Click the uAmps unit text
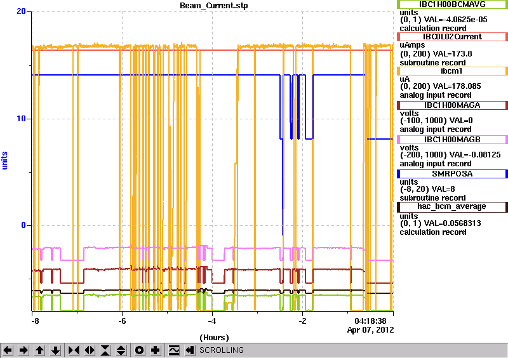 (412, 45)
